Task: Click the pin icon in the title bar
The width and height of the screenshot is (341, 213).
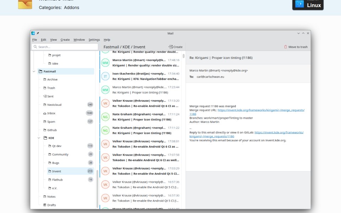Action: pos(38,33)
